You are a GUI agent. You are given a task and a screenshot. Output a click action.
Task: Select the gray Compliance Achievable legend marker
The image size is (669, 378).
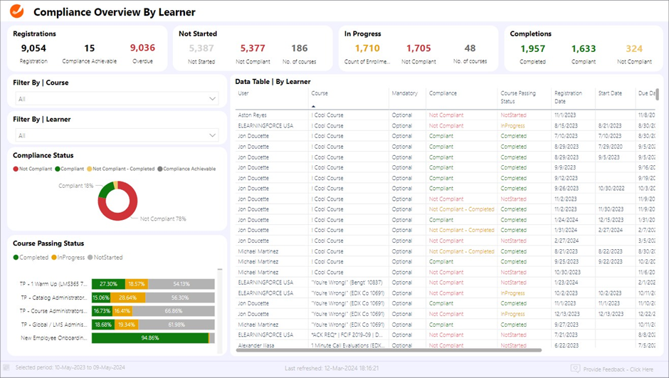[159, 169]
